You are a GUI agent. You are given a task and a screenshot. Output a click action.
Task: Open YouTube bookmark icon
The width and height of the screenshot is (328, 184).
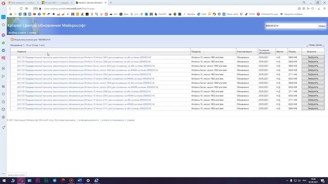click(x=34, y=14)
